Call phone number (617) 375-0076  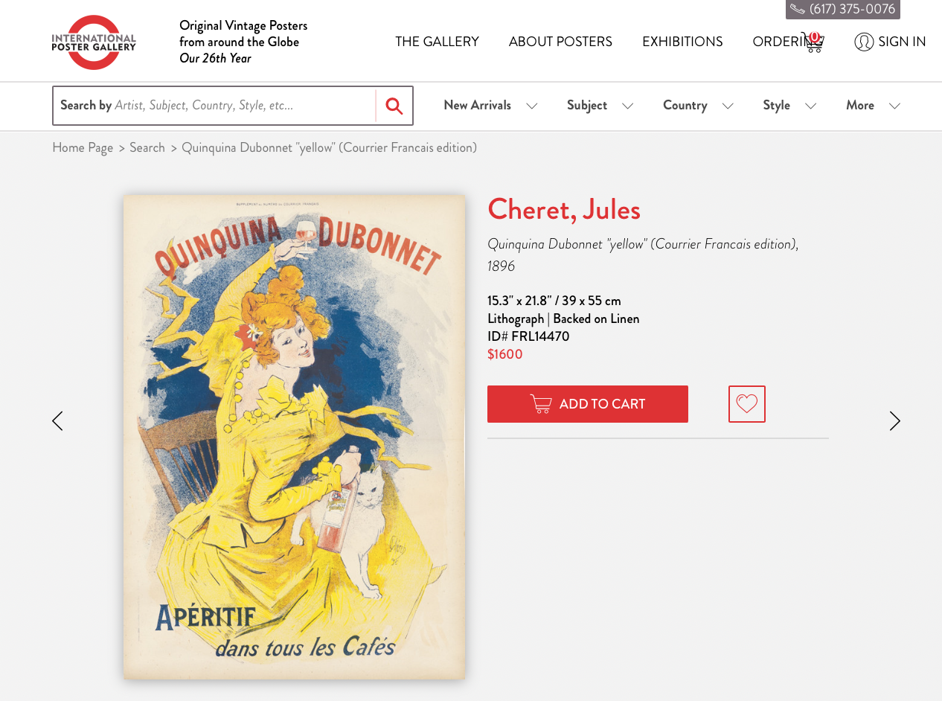[852, 9]
